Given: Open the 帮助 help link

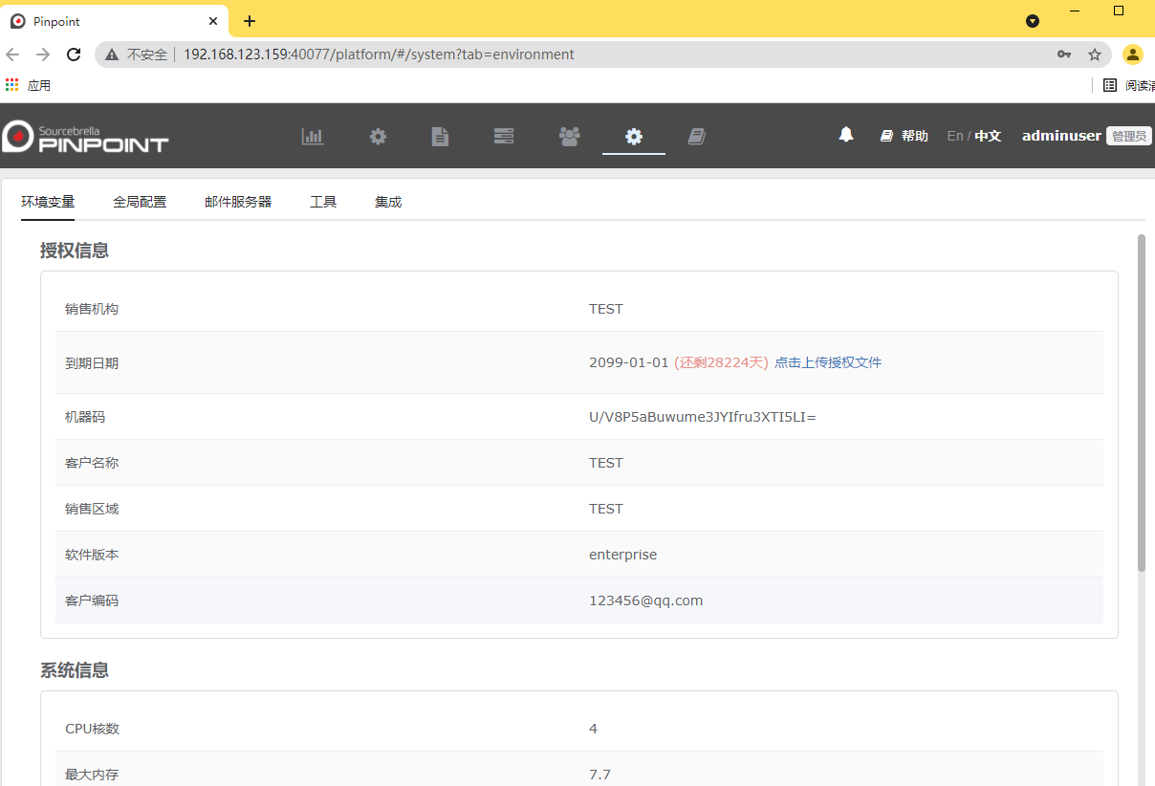Looking at the screenshot, I should tap(904, 136).
